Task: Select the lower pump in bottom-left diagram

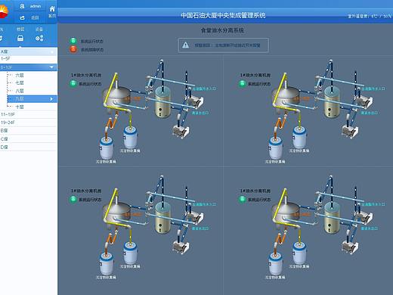Action: pos(181,247)
